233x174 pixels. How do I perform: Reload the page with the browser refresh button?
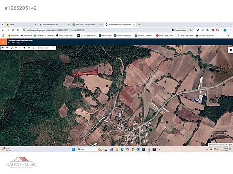pos(13,30)
